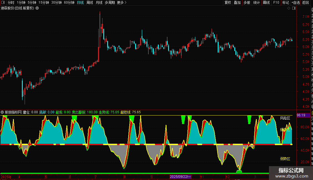Open the 多股 multi-stock view
This screenshot has height=180, width=313.
point(247,2)
